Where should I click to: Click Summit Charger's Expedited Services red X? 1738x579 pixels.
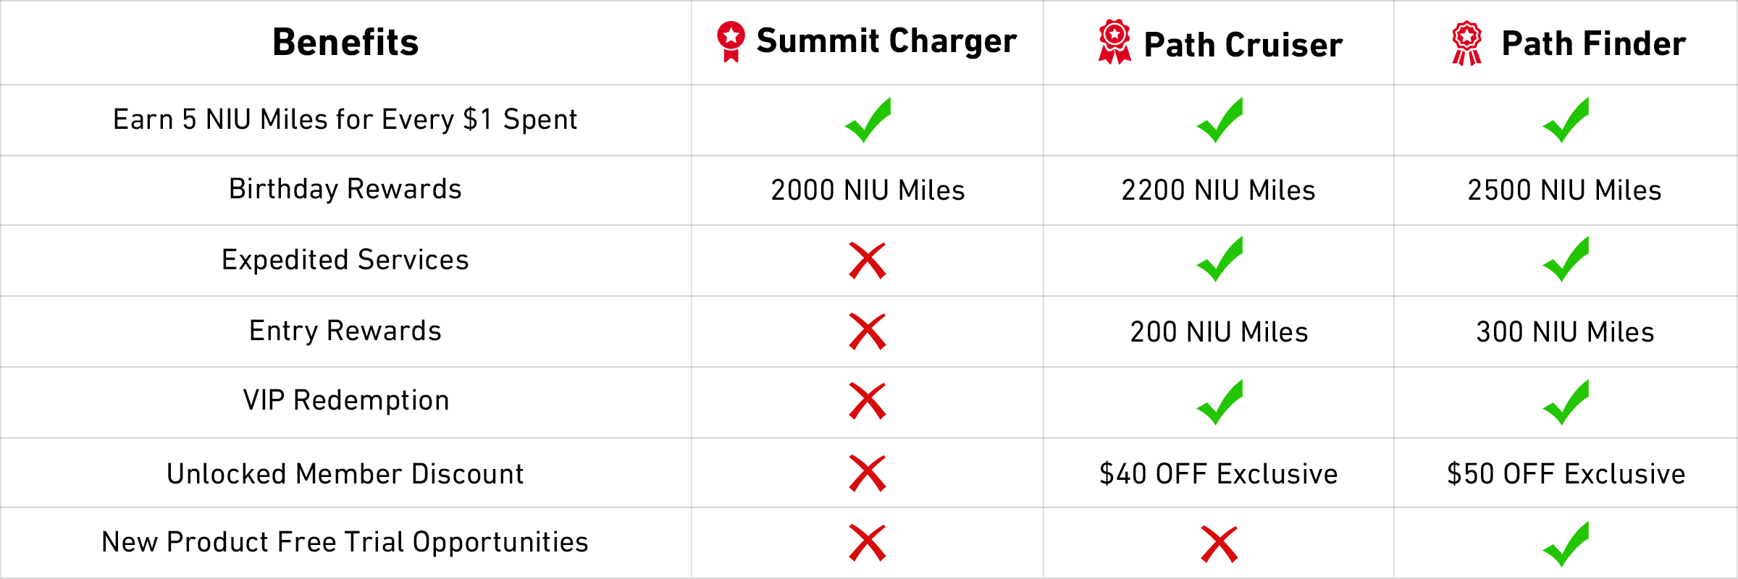867,261
